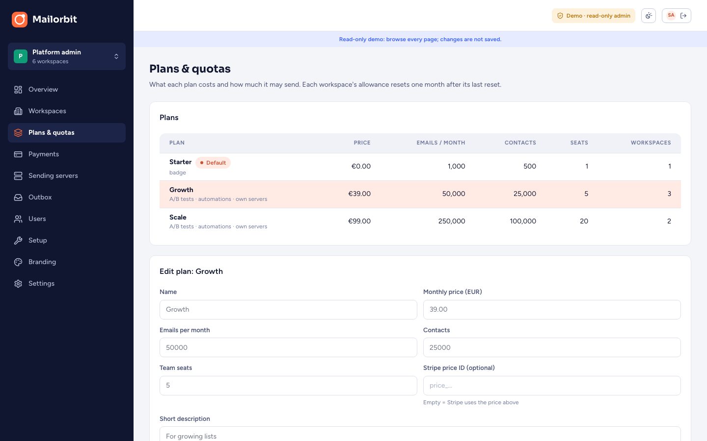Click the Overview grid icon in sidebar

pos(18,90)
